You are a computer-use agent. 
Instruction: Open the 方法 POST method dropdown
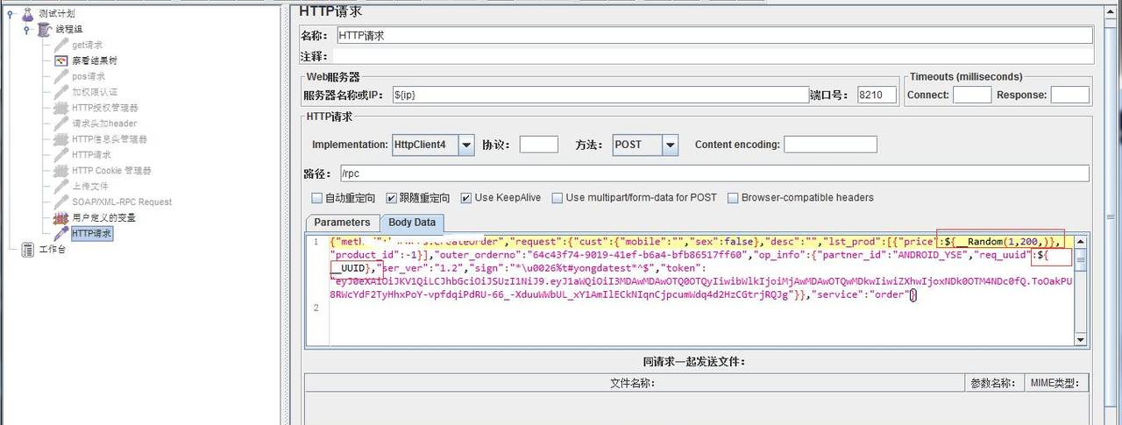671,145
